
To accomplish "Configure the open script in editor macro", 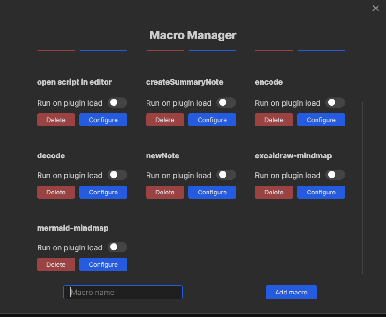I will pos(103,120).
